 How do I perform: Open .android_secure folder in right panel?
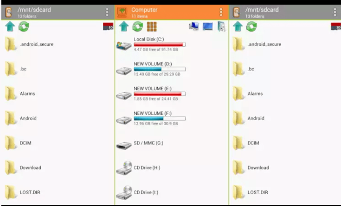pyautogui.click(x=285, y=44)
